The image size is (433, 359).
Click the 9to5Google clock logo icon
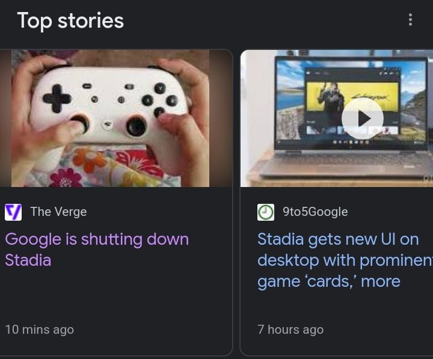pos(266,212)
